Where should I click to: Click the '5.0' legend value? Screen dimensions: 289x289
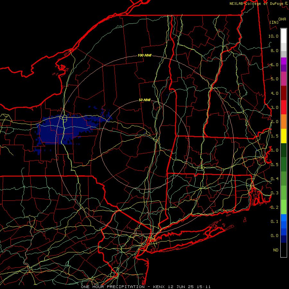click(x=275, y=79)
